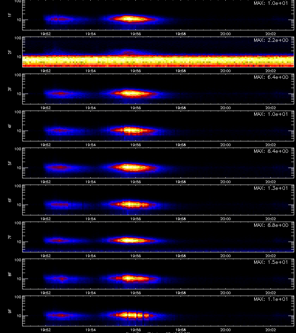
Task: Select the 3F y-axis panel label
Action: (10, 89)
